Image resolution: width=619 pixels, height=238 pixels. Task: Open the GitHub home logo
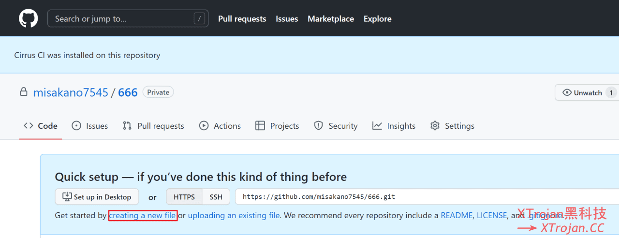[28, 19]
